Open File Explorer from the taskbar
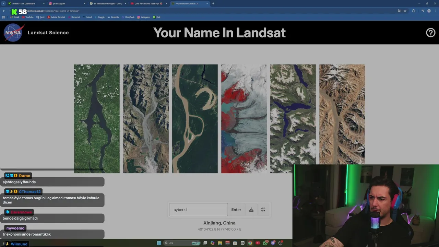This screenshot has width=439, height=247. pos(220,243)
